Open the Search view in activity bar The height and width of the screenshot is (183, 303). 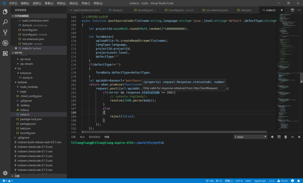click(5, 22)
